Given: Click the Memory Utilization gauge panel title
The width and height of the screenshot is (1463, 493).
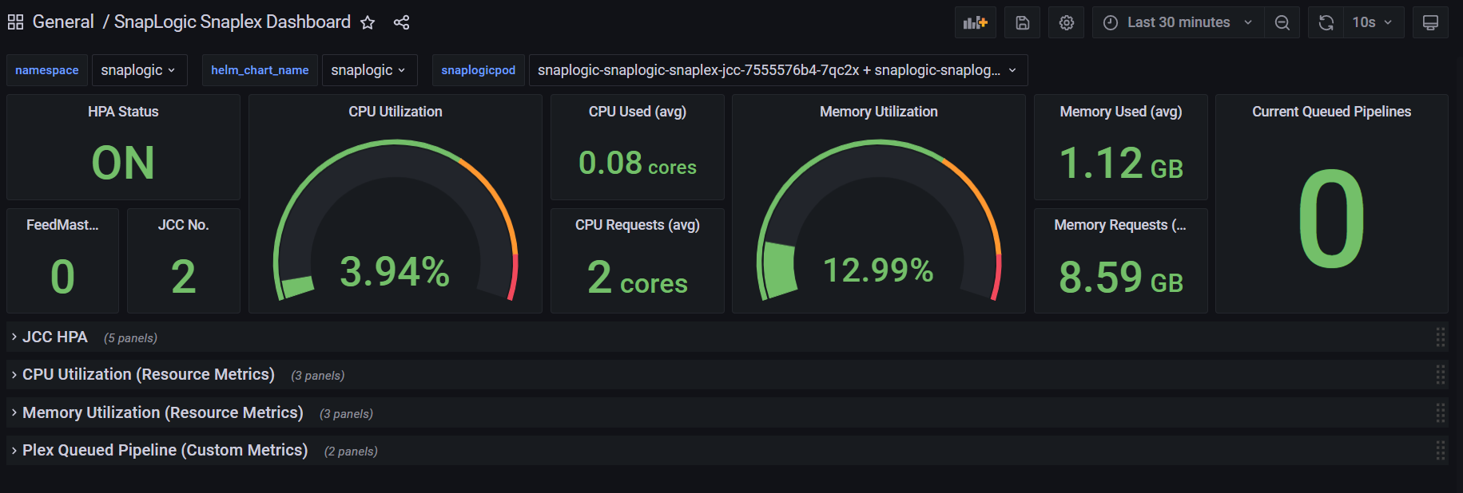Looking at the screenshot, I should 879,112.
